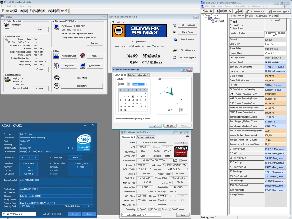Click Benchmark button in Run section

[x=82, y=86]
